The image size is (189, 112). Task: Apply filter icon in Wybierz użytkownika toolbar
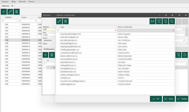(x=159, y=21)
